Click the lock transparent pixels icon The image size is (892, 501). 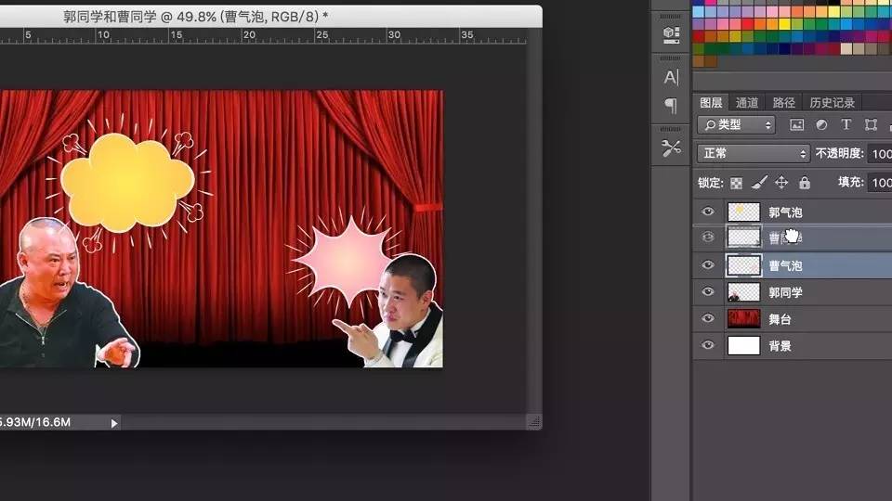(736, 183)
